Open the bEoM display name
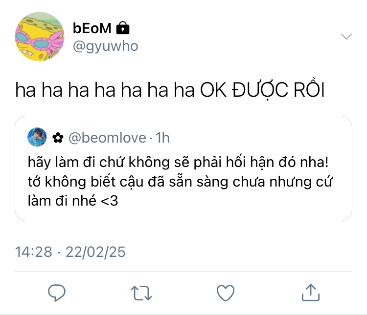This screenshot has height=315, width=367. coord(92,28)
